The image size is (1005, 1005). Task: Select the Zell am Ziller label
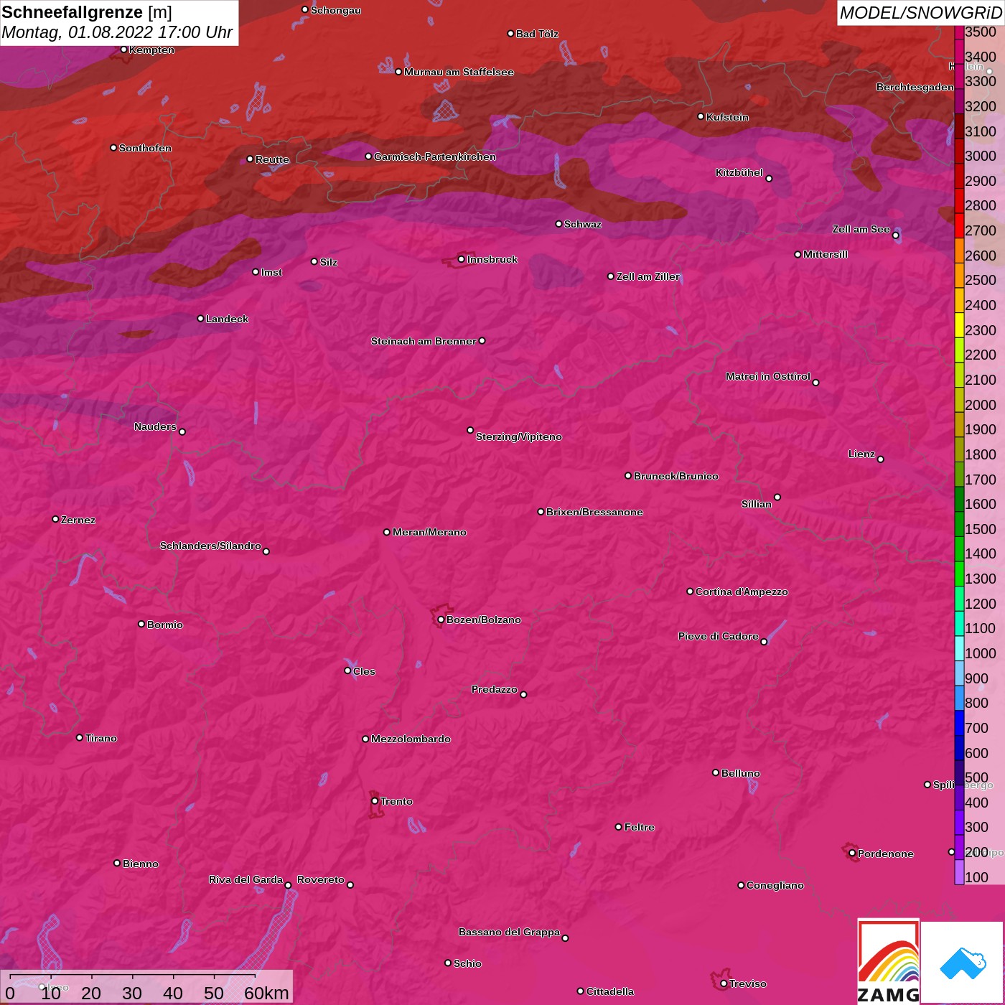click(x=648, y=276)
